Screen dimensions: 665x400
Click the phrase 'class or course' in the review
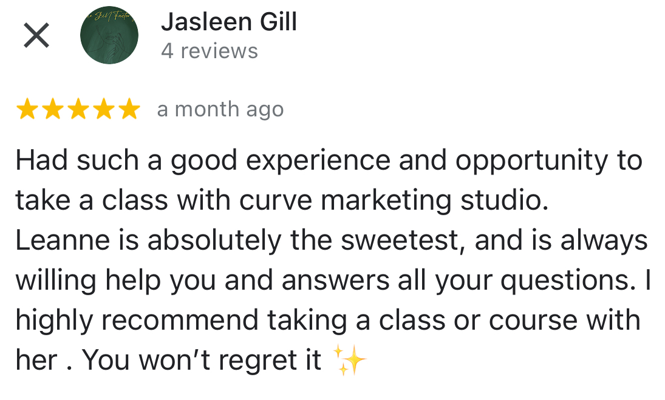pos(478,321)
